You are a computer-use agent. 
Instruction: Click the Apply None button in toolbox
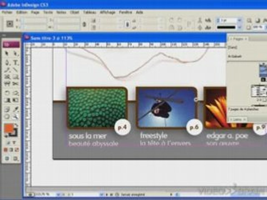16,150
